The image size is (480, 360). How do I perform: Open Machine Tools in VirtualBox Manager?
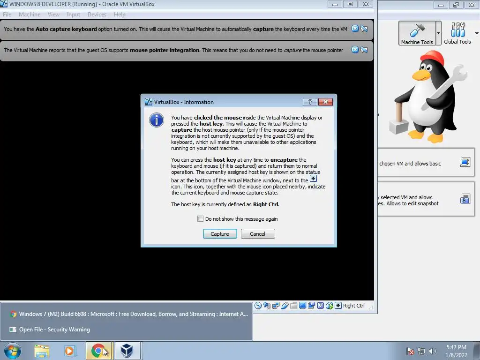click(417, 33)
